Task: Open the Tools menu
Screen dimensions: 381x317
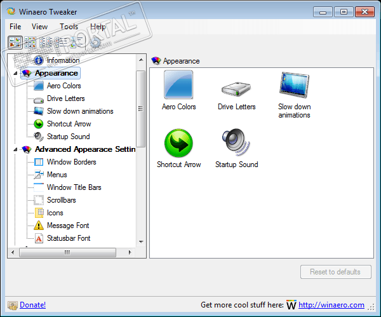Action: pyautogui.click(x=69, y=26)
